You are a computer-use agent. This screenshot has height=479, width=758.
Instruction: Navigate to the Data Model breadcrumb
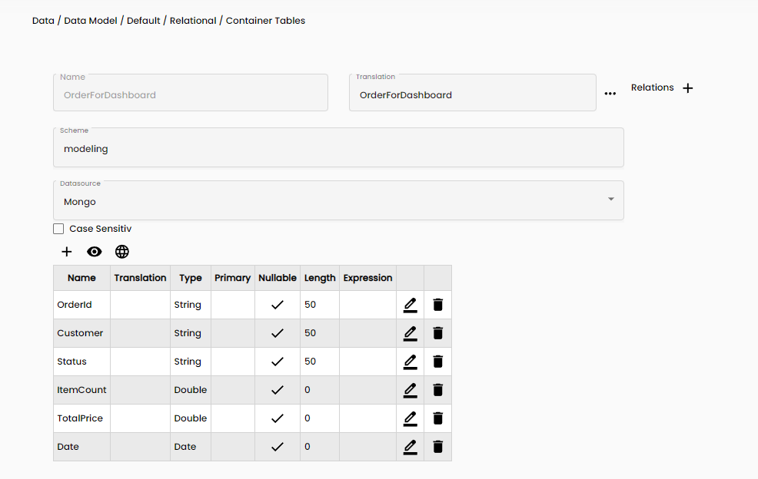90,21
